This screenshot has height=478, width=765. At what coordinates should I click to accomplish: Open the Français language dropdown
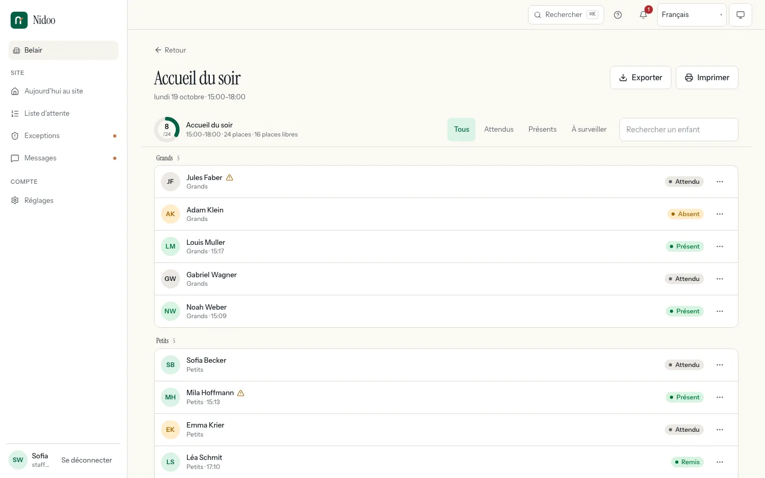(x=692, y=15)
